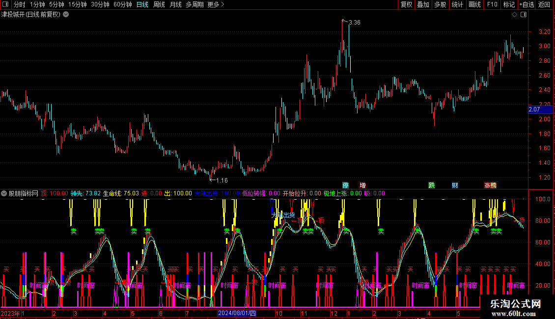The height and width of the screenshot is (319, 555).
Task: Click the 开始拉升: 0.00 value
Action: [302, 193]
